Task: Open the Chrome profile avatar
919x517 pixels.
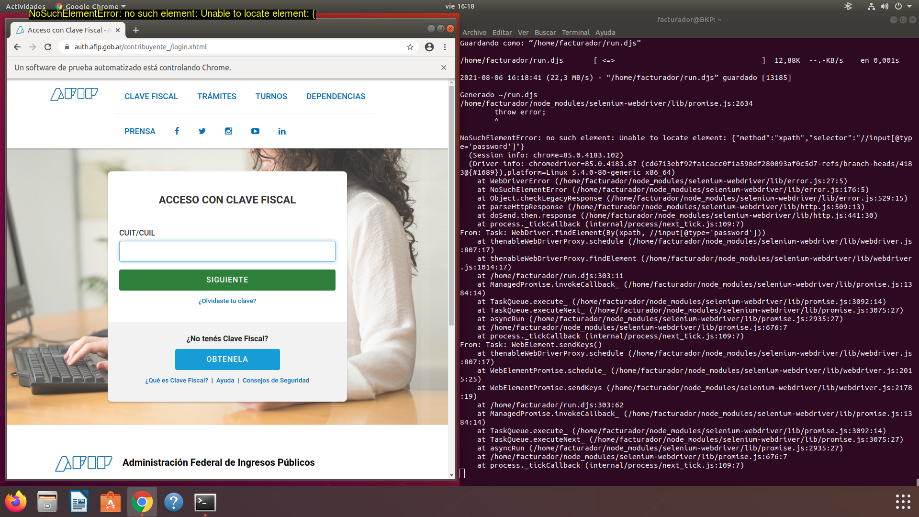Action: 429,47
